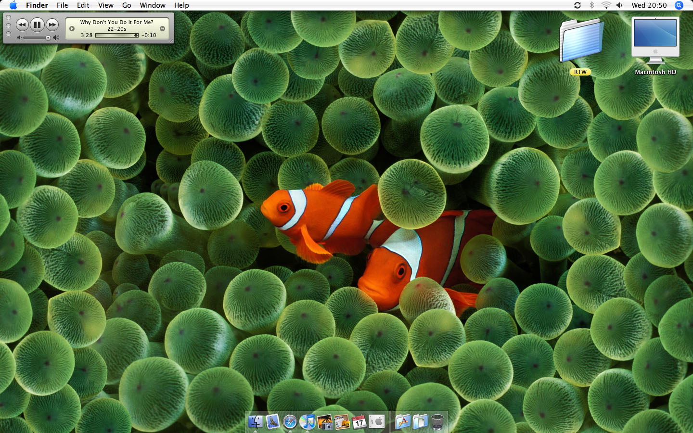Pause the song in the iTunes mini player
The height and width of the screenshot is (433, 693).
(x=37, y=25)
